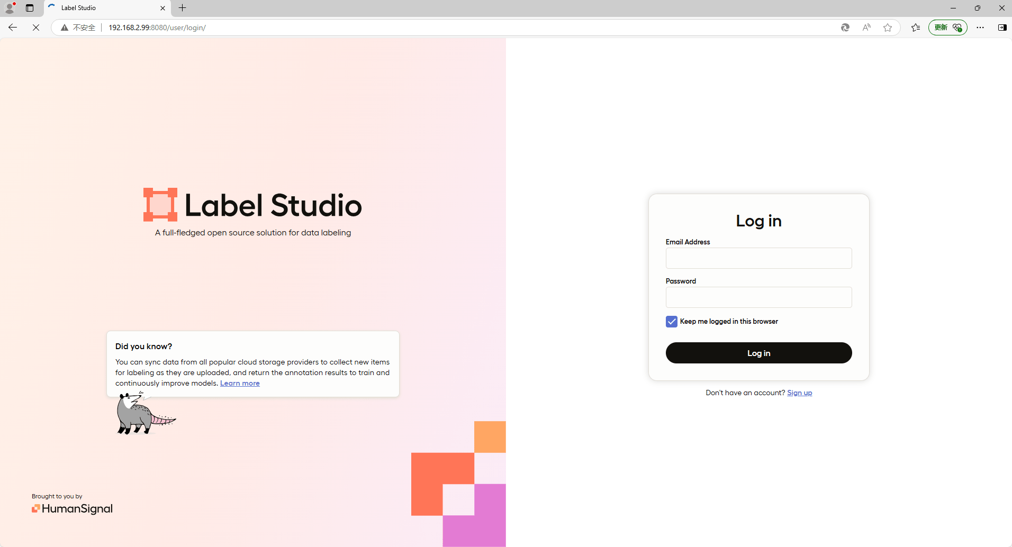The height and width of the screenshot is (547, 1012).
Task: Click the Label Studio logo
Action: 252,205
